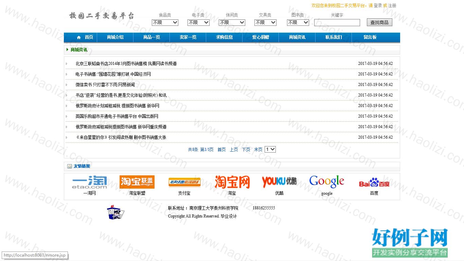
Task: Open the 食品类 category dropdown
Action: tap(165, 22)
